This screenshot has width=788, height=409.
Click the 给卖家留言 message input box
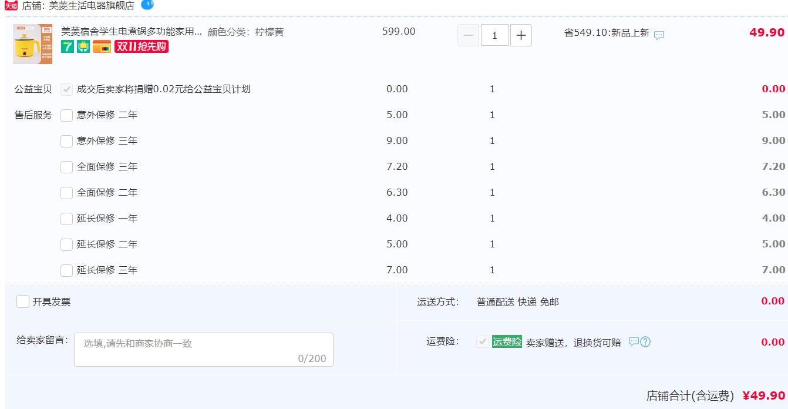(x=204, y=350)
